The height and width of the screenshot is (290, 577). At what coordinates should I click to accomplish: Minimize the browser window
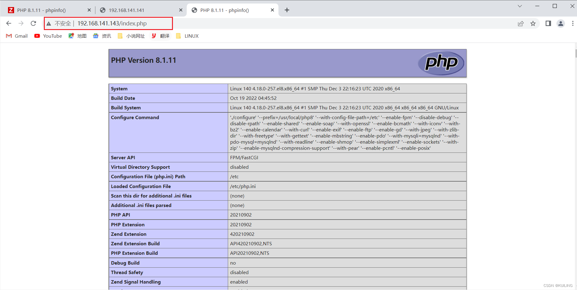[537, 6]
